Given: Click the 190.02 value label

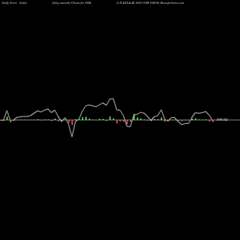Looking at the screenshot, I should pyautogui.click(x=222, y=120).
